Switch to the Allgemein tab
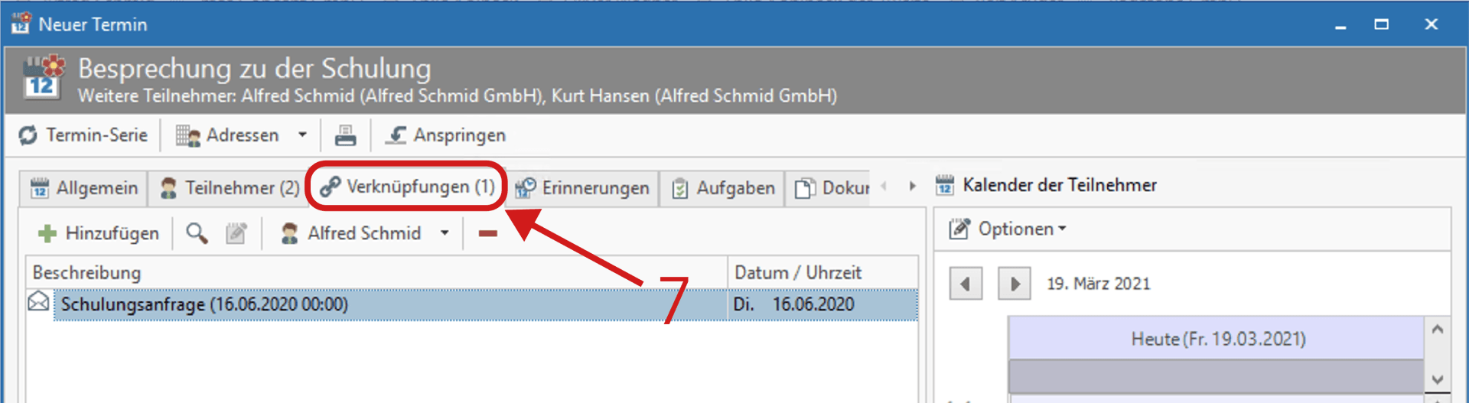Viewport: 1469px width, 403px height. click(x=84, y=188)
